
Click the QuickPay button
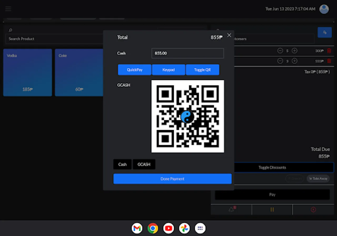click(135, 70)
